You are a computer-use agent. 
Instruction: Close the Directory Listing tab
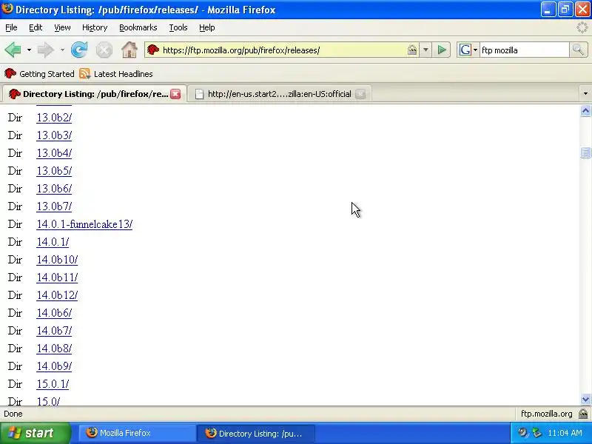pos(175,94)
